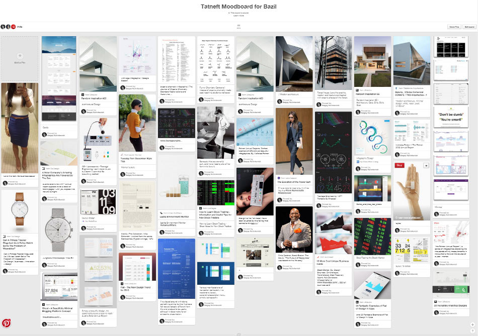This screenshot has width=478, height=336.
Task: Click pinner avatar under 'Stop Fearing the Stock Market'
Action: [x=357, y=265]
